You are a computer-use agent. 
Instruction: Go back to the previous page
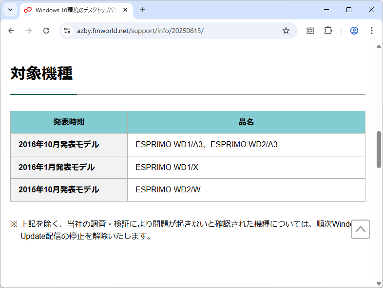click(x=11, y=31)
